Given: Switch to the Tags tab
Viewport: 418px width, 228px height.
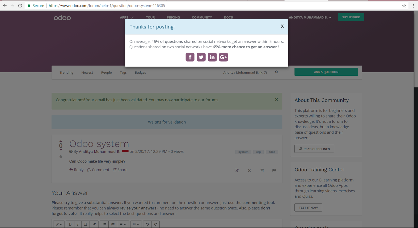Looking at the screenshot, I should pos(123,72).
